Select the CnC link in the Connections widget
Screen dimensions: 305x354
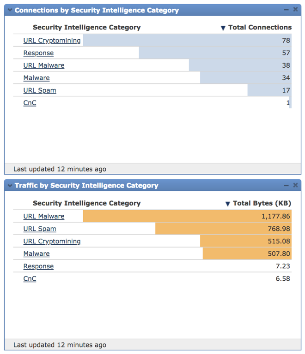coord(30,103)
